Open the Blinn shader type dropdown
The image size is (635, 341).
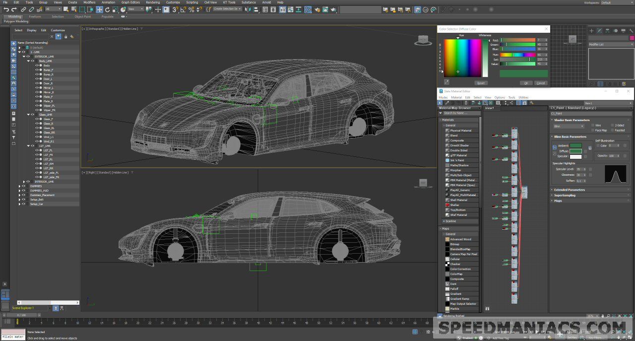(568, 126)
